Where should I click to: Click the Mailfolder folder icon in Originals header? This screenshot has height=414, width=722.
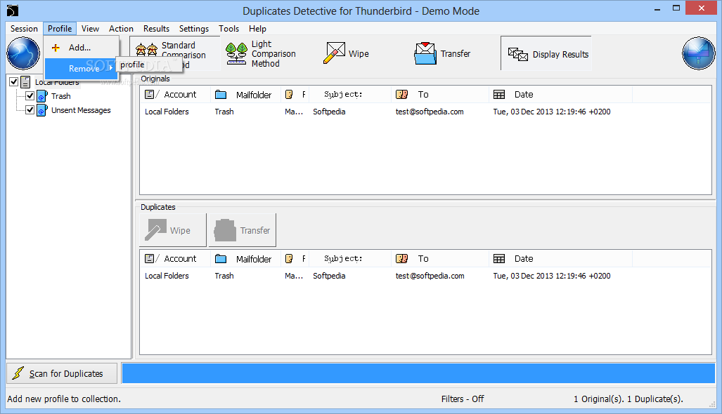[221, 95]
